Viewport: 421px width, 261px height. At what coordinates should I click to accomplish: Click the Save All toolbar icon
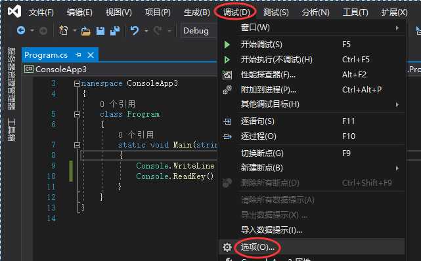[x=115, y=31]
